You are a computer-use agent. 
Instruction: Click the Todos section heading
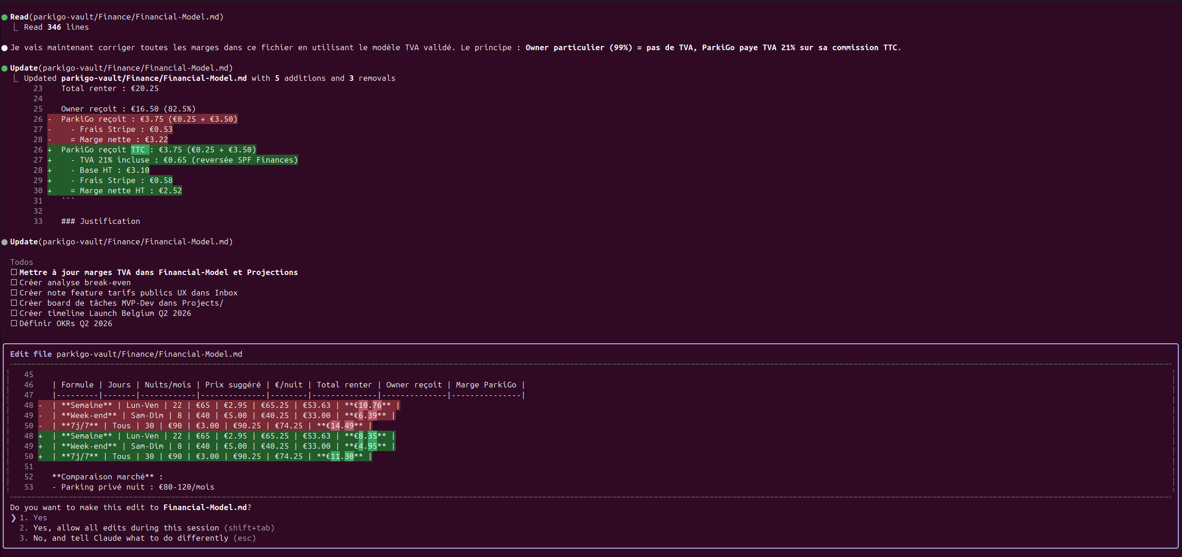pyautogui.click(x=21, y=262)
